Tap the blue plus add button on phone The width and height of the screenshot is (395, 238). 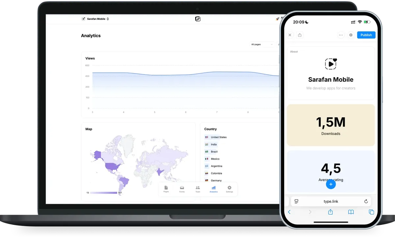pyautogui.click(x=331, y=184)
